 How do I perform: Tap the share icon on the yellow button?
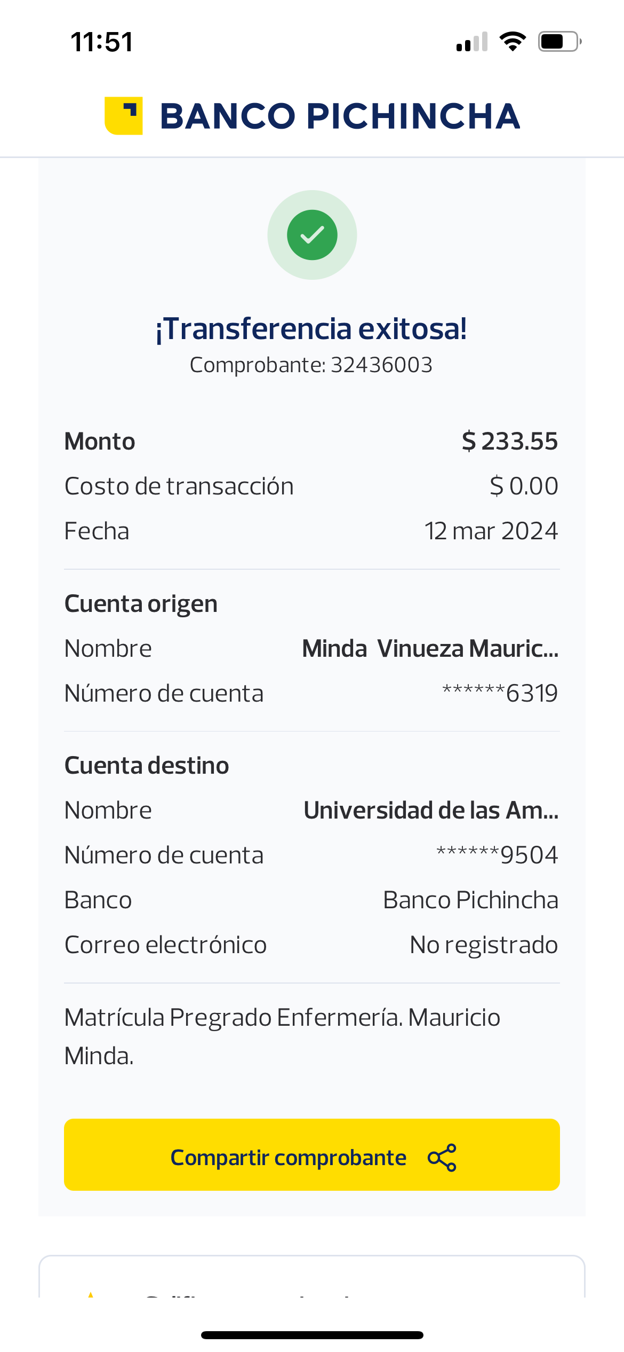click(442, 1158)
